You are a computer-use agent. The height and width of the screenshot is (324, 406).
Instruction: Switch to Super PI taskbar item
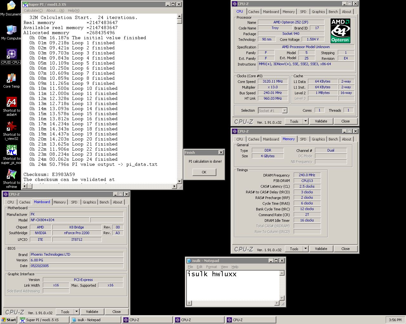click(43, 320)
